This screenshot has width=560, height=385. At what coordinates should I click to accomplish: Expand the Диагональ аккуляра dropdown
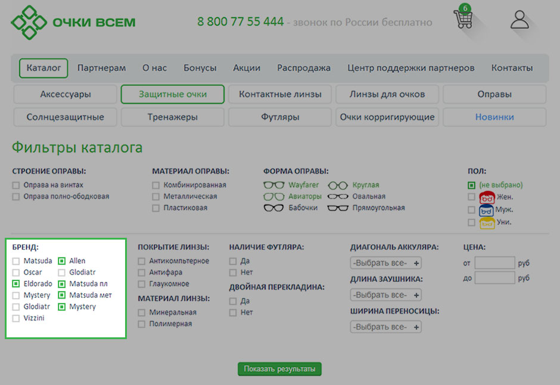[x=385, y=263]
